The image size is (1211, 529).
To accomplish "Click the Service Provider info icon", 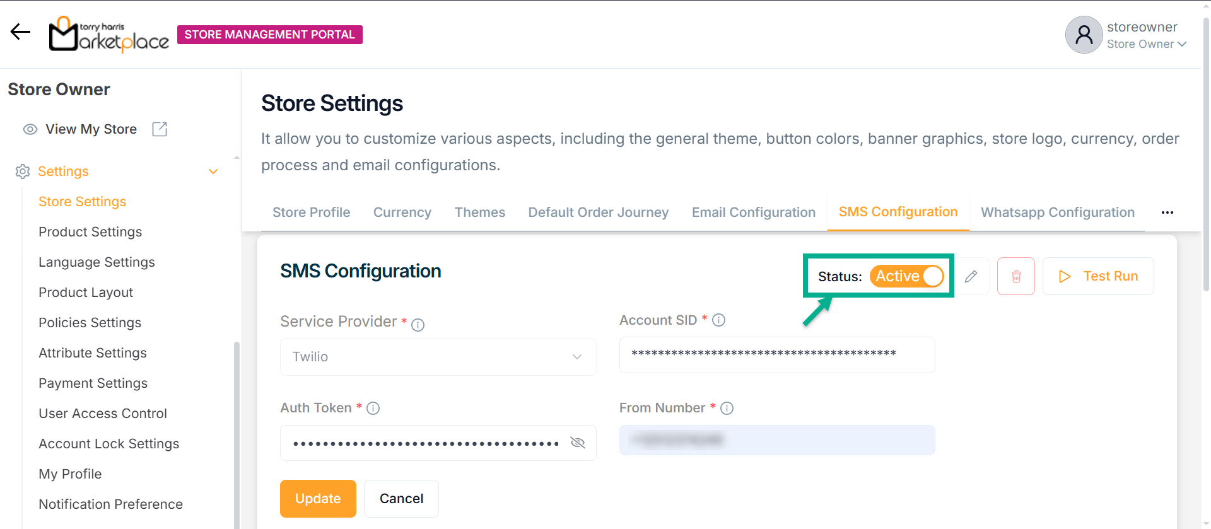I will [x=418, y=325].
